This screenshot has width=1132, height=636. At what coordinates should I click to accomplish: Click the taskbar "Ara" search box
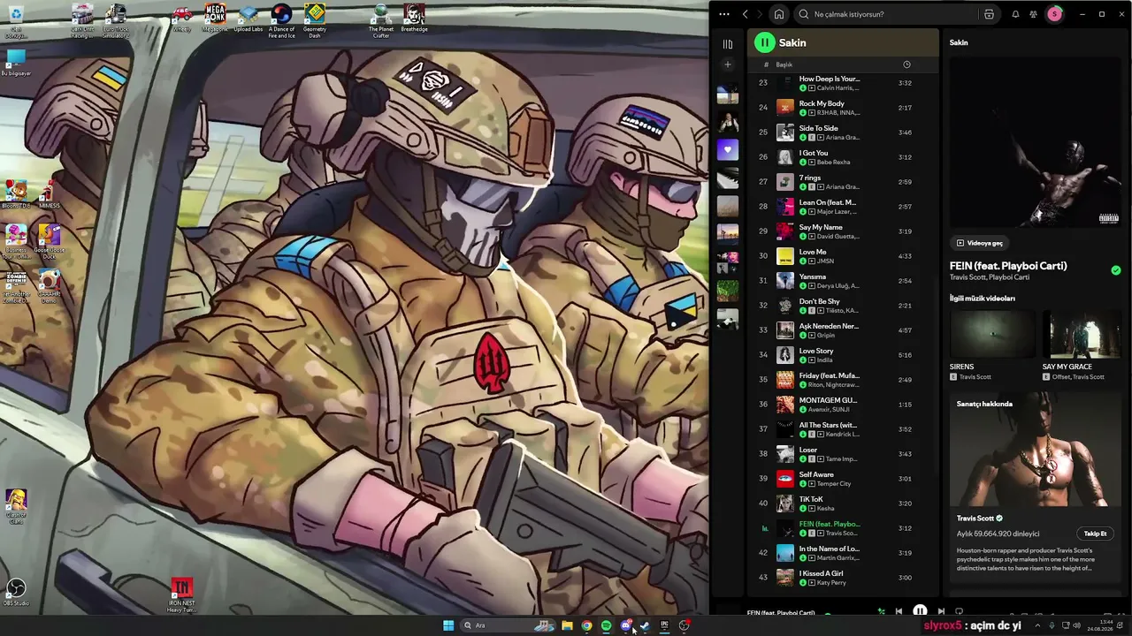click(x=509, y=625)
